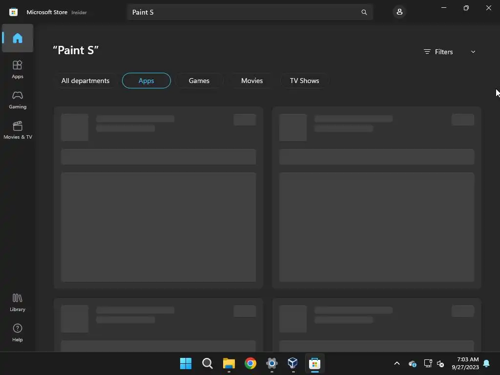500x375 pixels.
Task: Select the Apps filter pill
Action: [x=146, y=81]
